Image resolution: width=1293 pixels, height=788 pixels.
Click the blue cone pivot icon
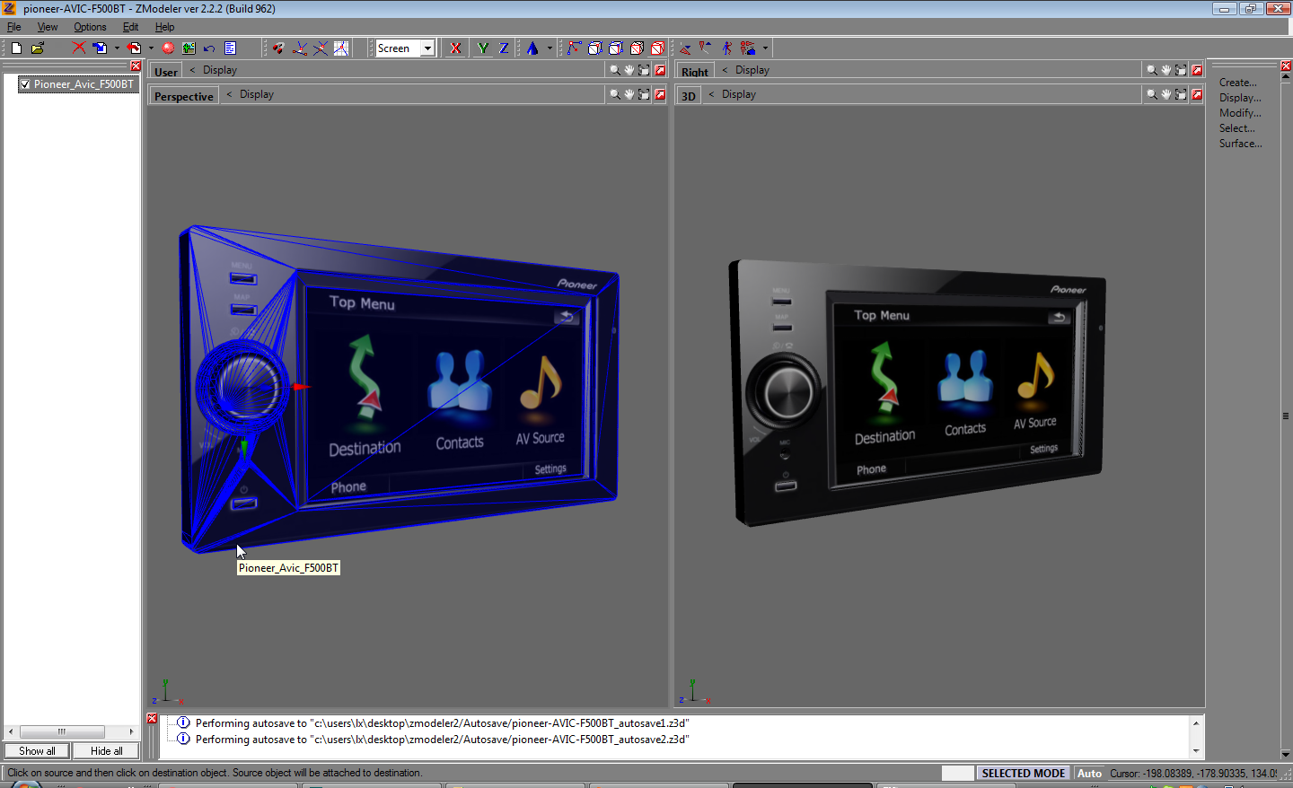(532, 48)
